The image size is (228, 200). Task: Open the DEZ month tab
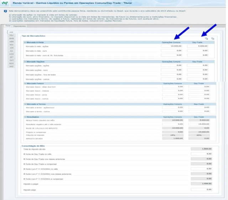pyautogui.click(x=11, y=67)
